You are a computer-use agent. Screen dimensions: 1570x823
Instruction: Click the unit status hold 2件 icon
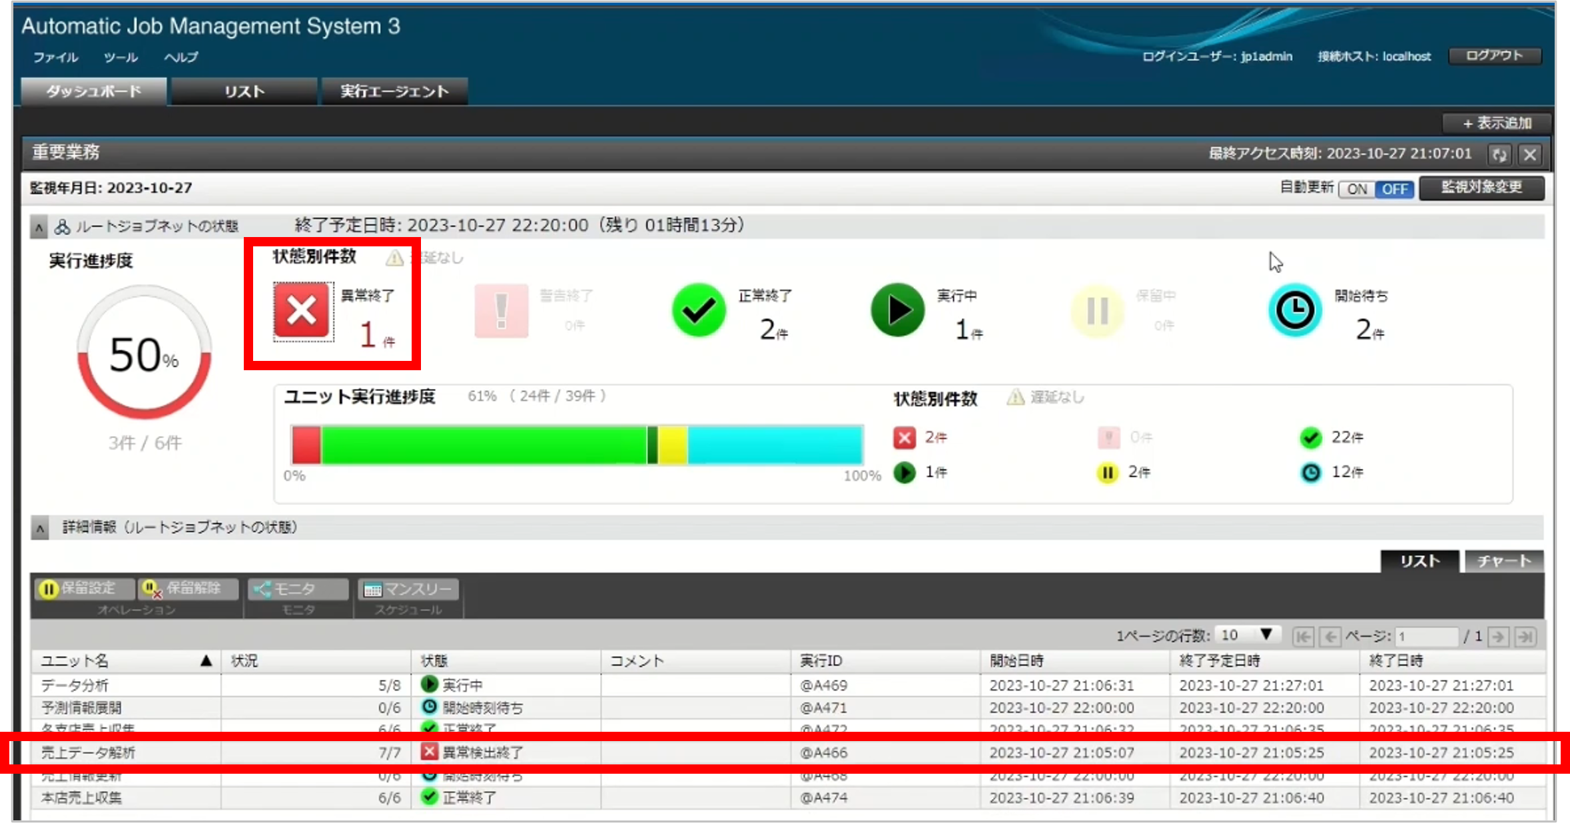click(1108, 473)
